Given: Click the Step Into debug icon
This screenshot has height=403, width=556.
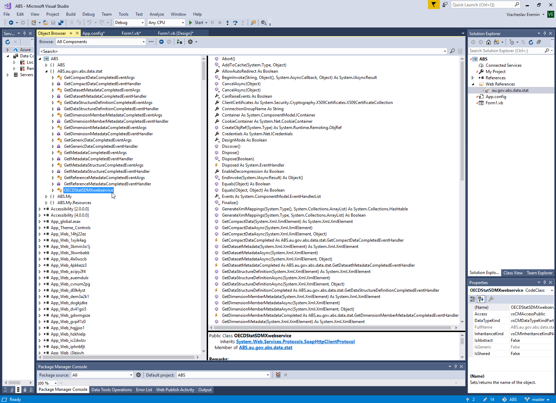Looking at the screenshot, I should (x=228, y=23).
